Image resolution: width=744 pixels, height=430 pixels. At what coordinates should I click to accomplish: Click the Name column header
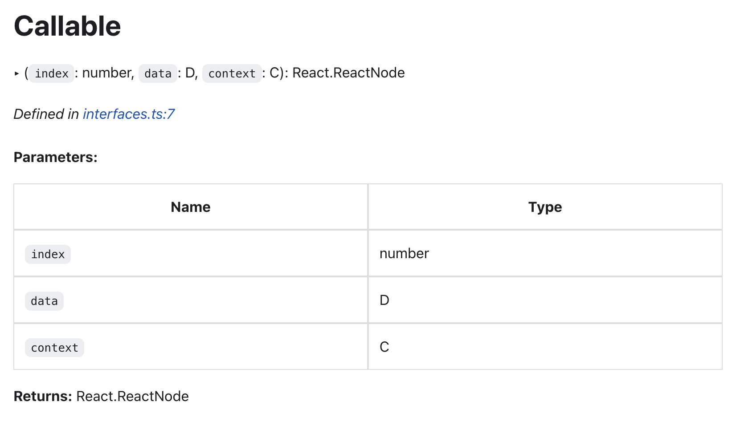(191, 207)
